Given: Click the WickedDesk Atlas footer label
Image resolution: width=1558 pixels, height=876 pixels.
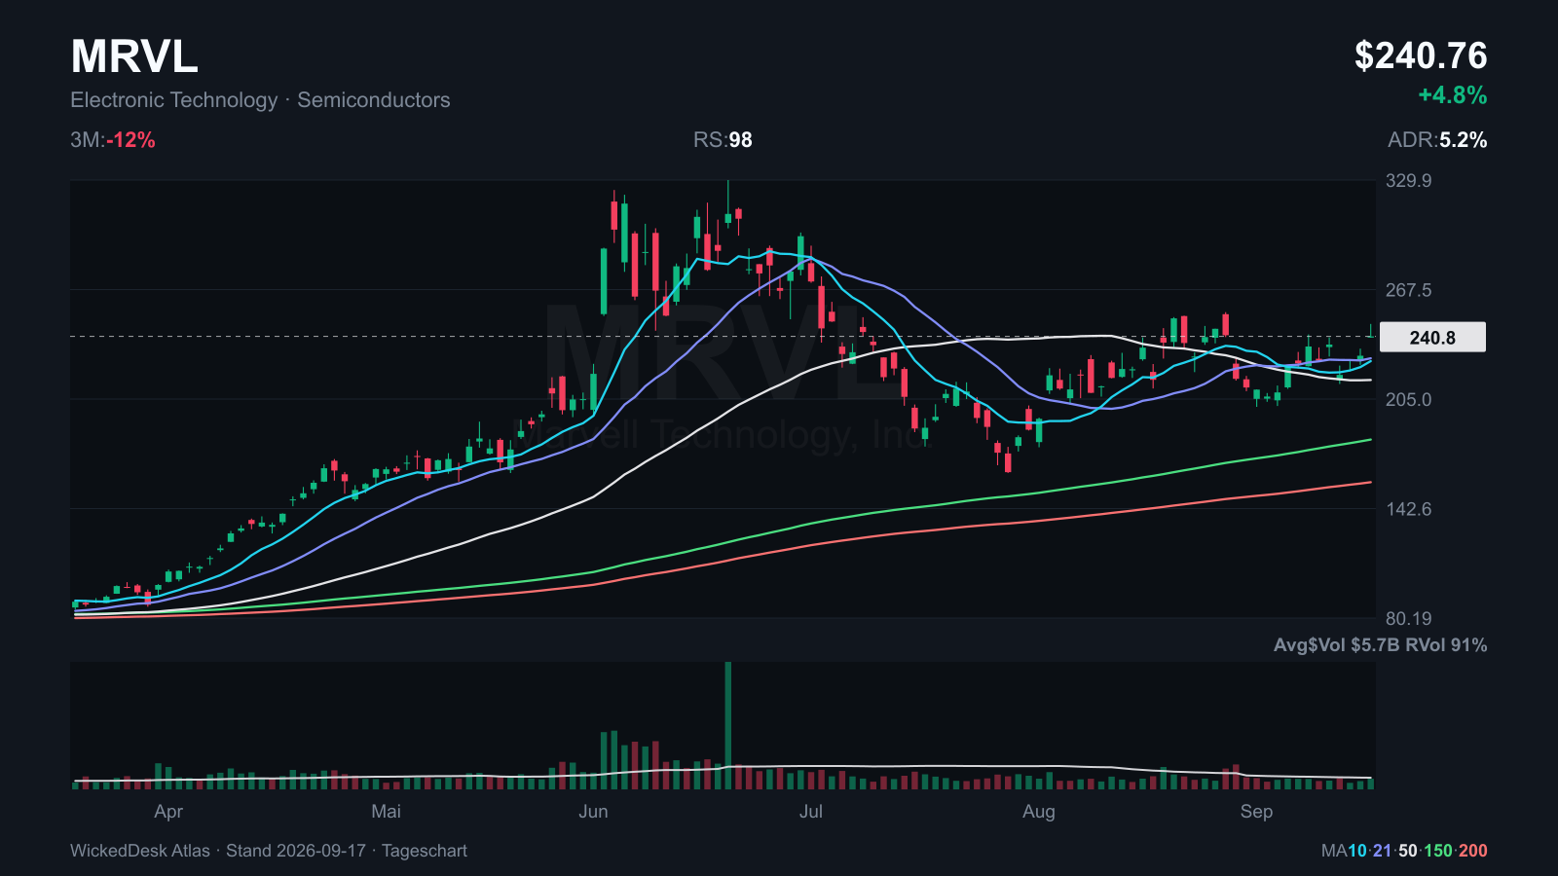Looking at the screenshot, I should click(x=140, y=851).
